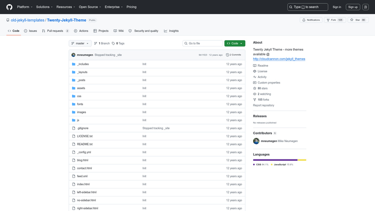
Task: Open the images folder
Action: pyautogui.click(x=82, y=112)
